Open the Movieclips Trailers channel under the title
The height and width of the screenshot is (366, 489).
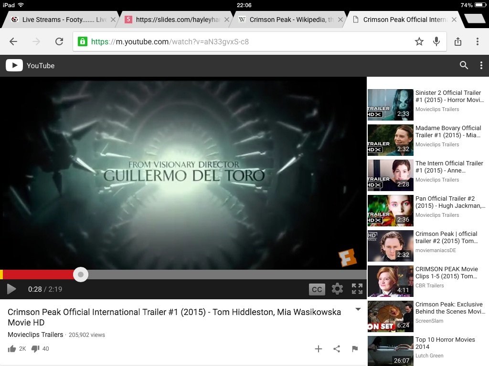pyautogui.click(x=35, y=335)
